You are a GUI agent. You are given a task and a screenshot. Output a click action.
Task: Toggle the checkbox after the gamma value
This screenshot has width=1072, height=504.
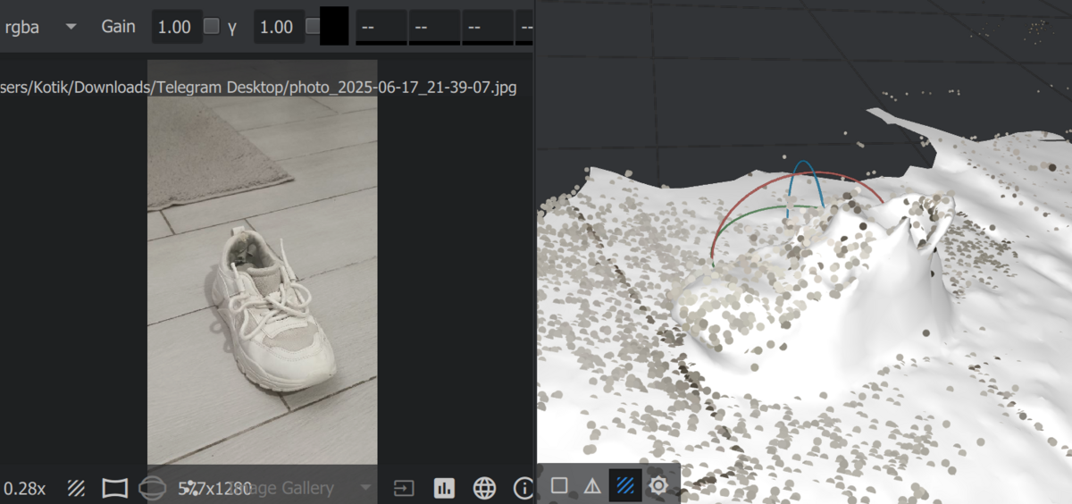click(x=313, y=27)
